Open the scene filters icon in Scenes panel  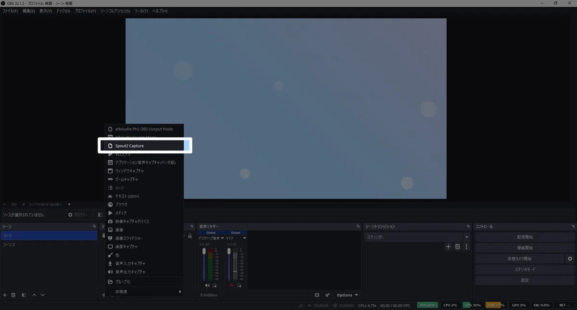coord(24,295)
